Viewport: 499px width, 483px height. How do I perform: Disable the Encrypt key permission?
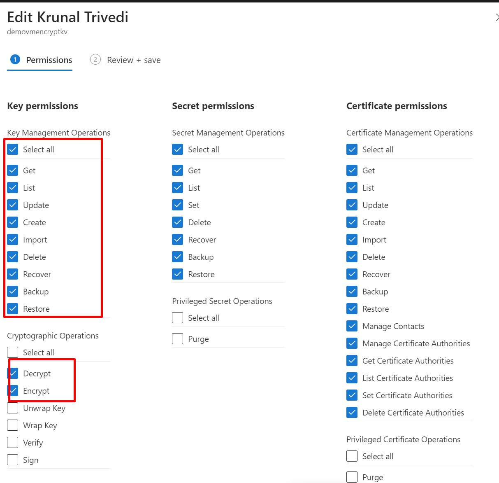(x=13, y=391)
